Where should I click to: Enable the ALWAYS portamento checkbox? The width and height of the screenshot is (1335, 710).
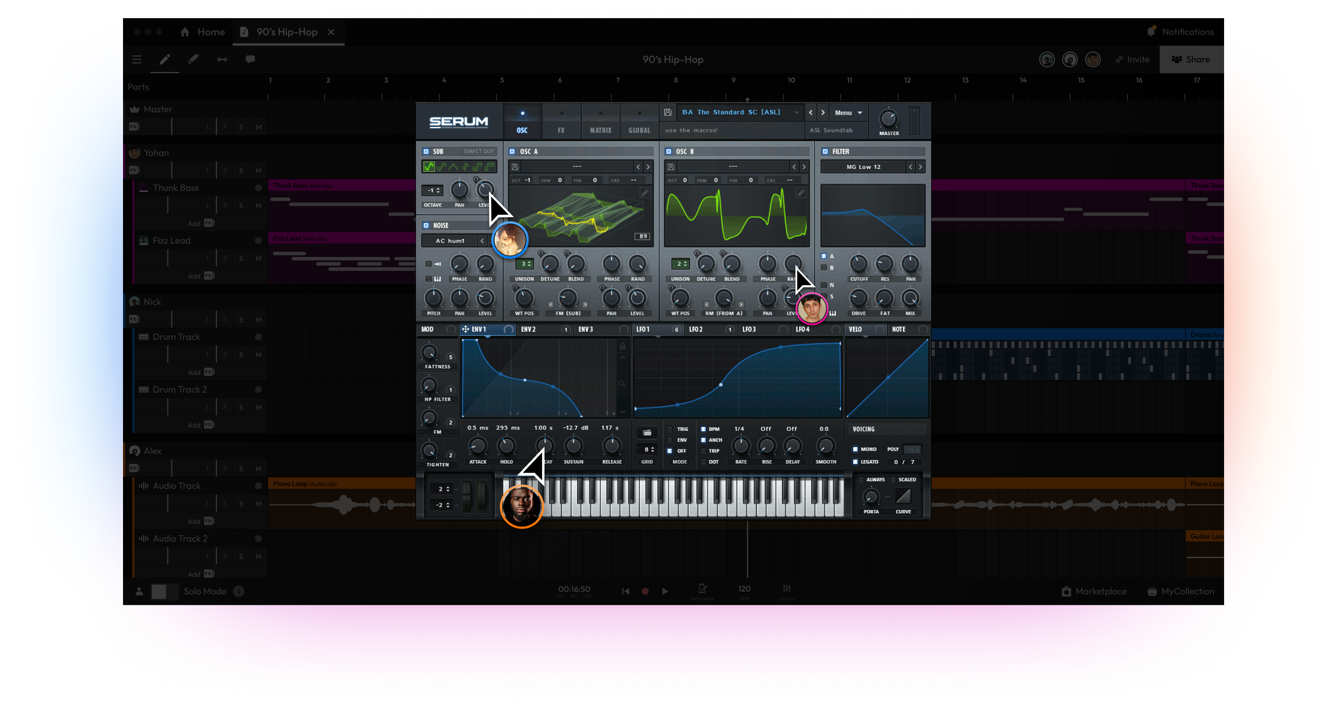[861, 480]
